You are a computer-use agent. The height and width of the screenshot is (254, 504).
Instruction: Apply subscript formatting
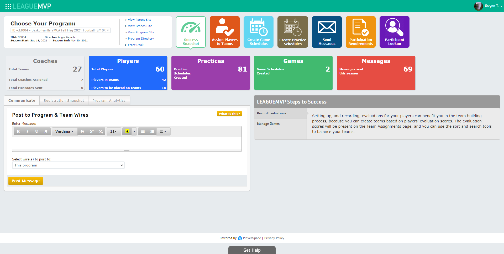pos(101,132)
